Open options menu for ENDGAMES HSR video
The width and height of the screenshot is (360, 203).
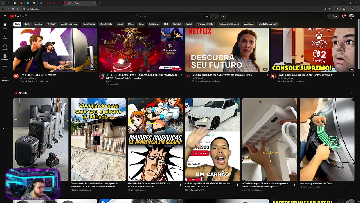181,75
